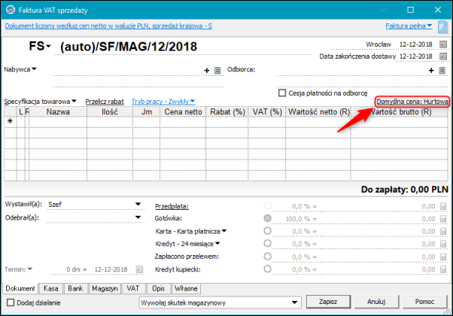Switch to the VAT tab
The width and height of the screenshot is (453, 316).
click(x=132, y=288)
